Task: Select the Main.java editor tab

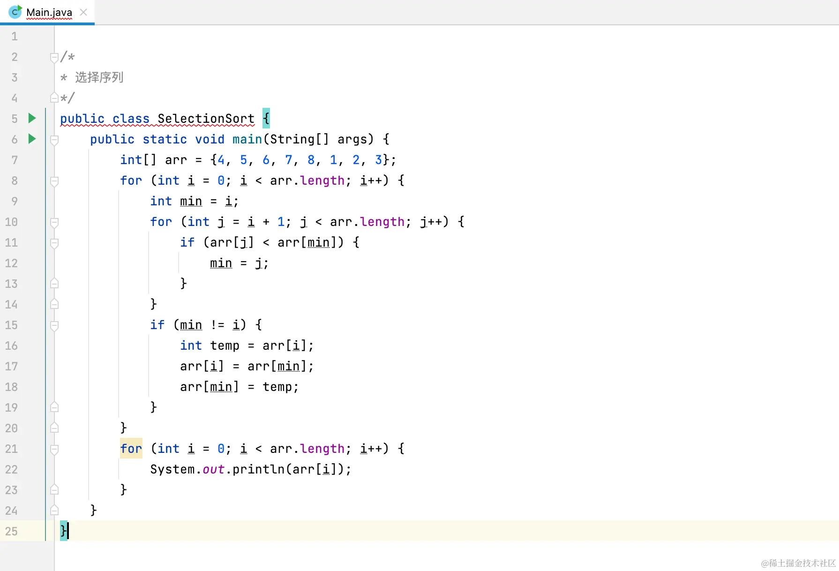Action: click(x=47, y=12)
